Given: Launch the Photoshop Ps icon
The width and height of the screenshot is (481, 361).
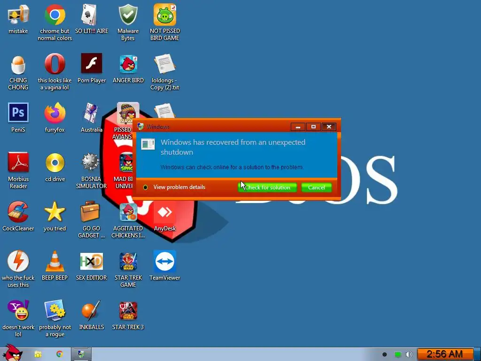Looking at the screenshot, I should (18, 113).
